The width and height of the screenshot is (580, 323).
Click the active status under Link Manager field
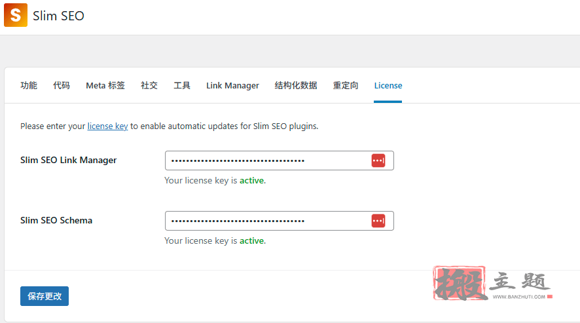[x=252, y=180]
